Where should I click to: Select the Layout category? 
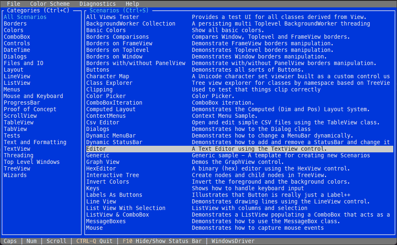14,70
